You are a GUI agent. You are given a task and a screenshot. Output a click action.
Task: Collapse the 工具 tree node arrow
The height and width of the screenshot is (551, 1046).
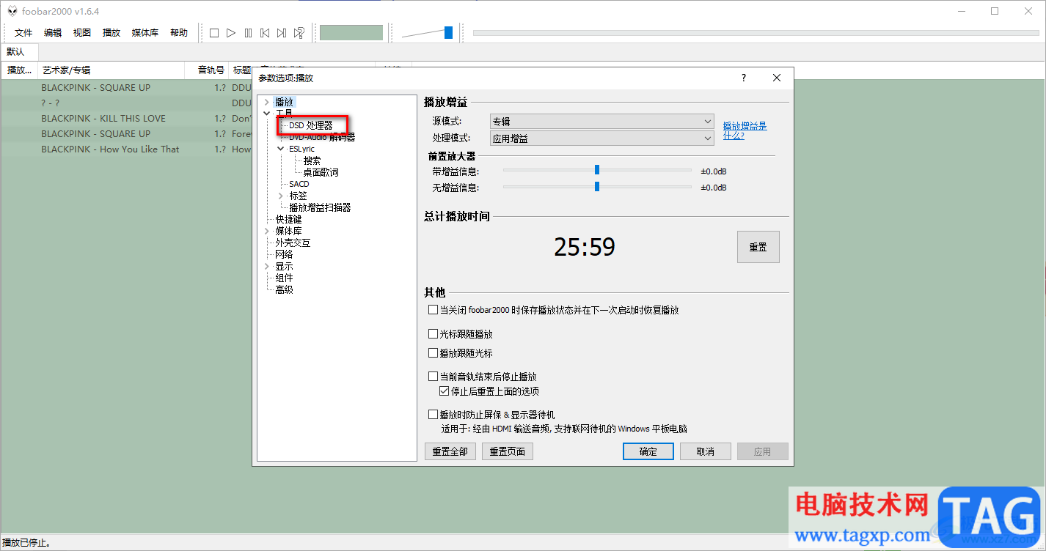[x=266, y=114]
